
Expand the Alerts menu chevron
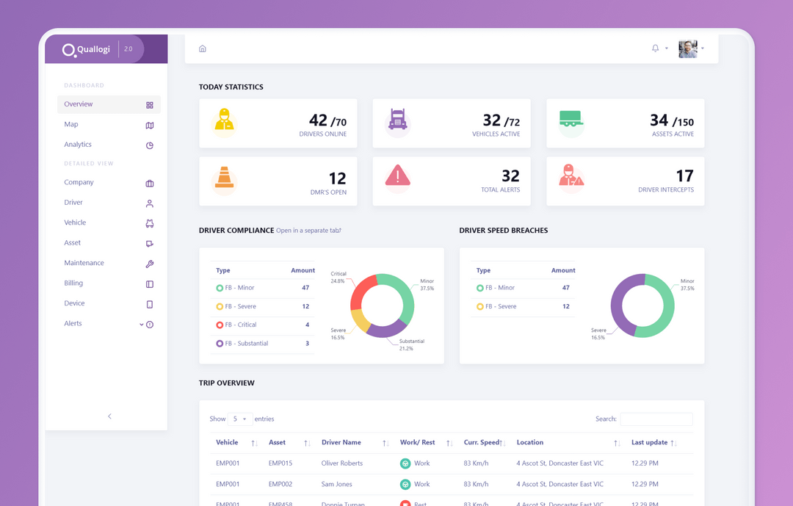140,323
